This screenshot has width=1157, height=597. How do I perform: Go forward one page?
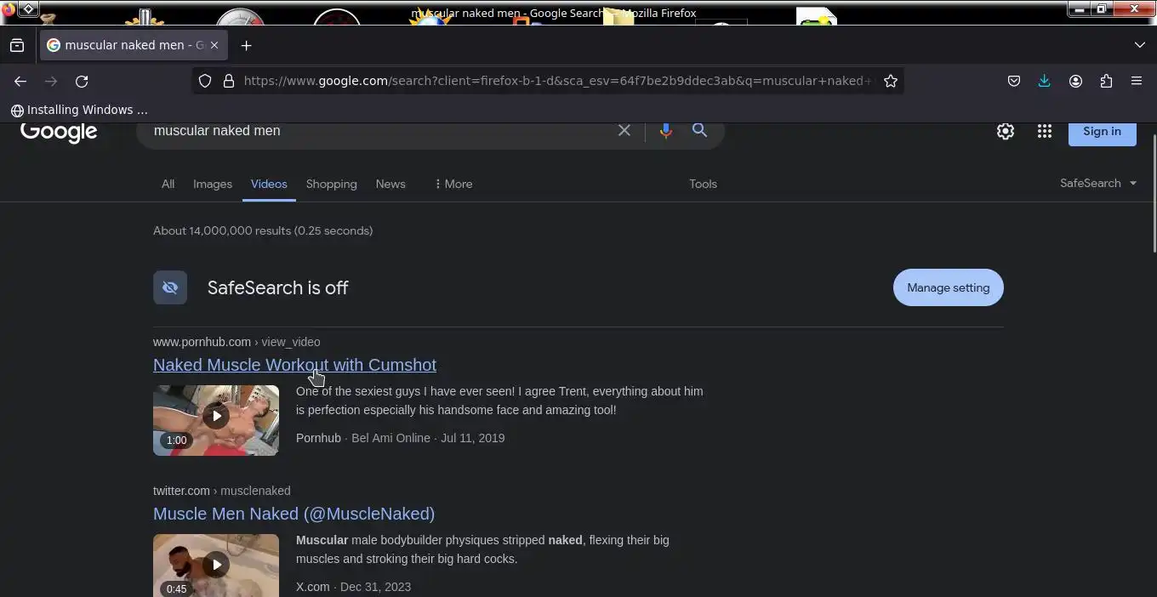[51, 81]
